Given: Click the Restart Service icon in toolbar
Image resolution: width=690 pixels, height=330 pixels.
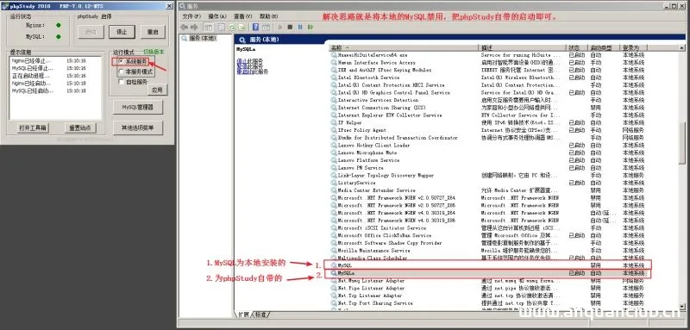Looking at the screenshot, I should pyautogui.click(x=310, y=28).
